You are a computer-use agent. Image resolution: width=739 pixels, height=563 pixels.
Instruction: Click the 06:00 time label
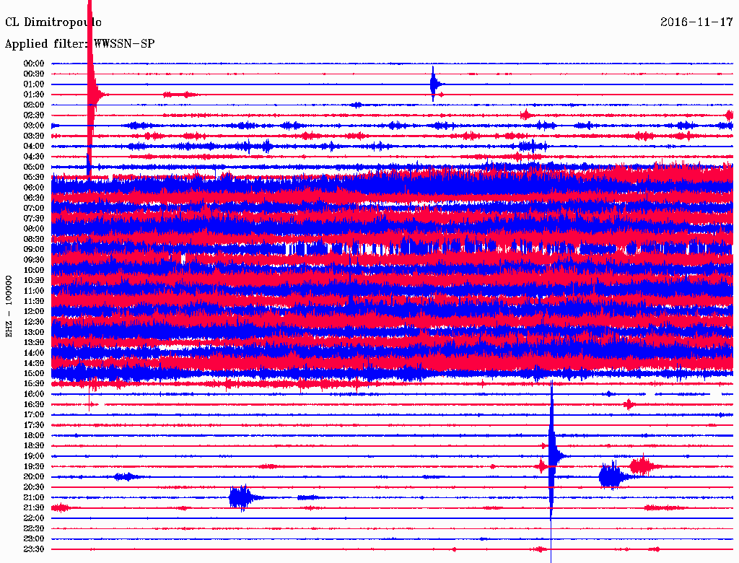tap(34, 188)
